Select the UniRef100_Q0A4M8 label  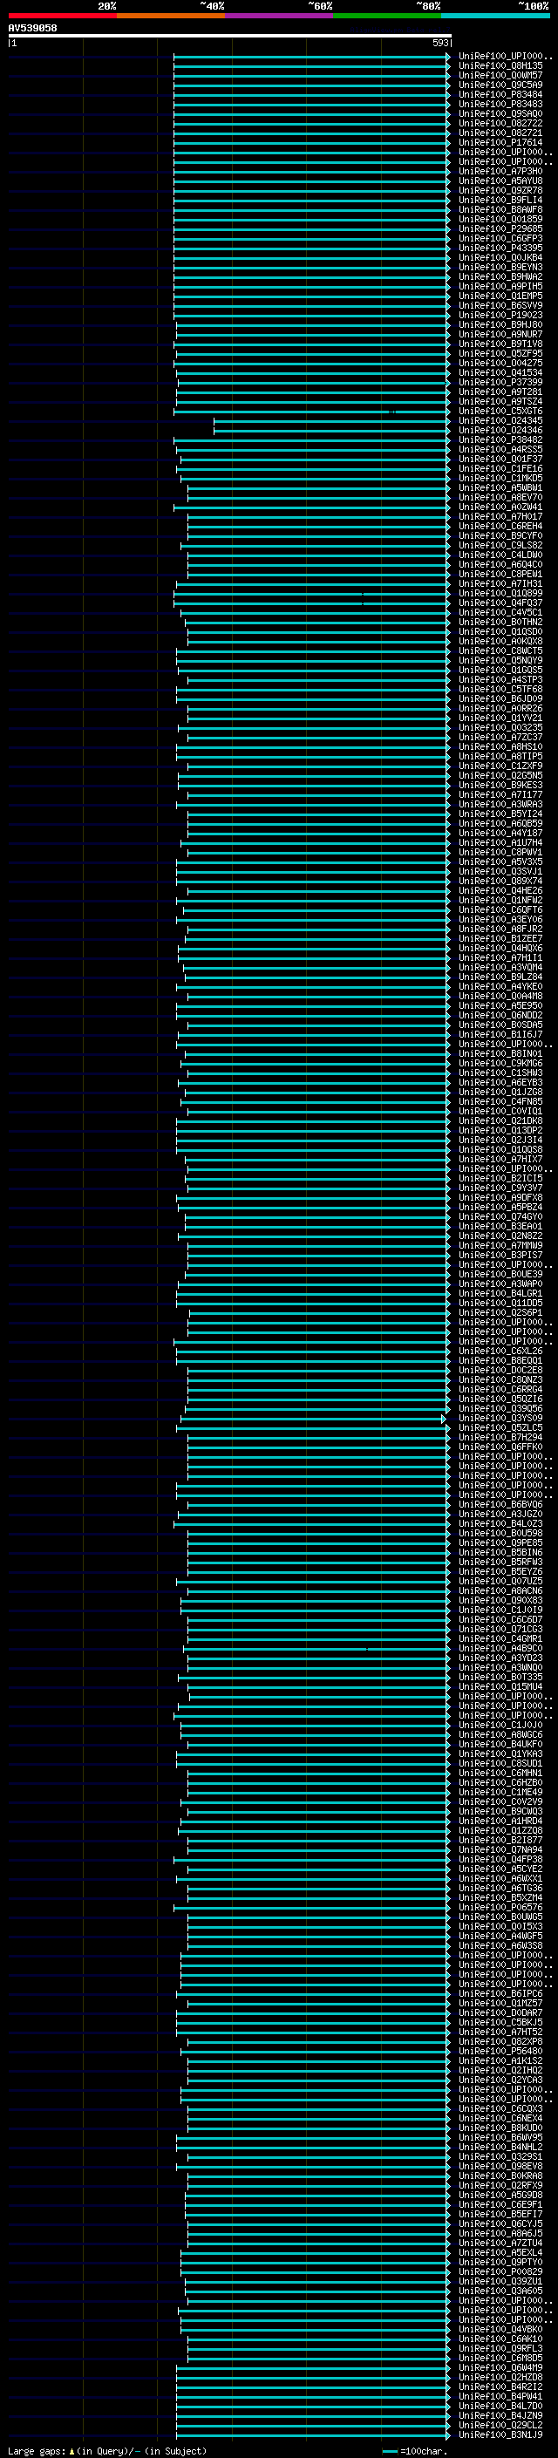point(500,995)
